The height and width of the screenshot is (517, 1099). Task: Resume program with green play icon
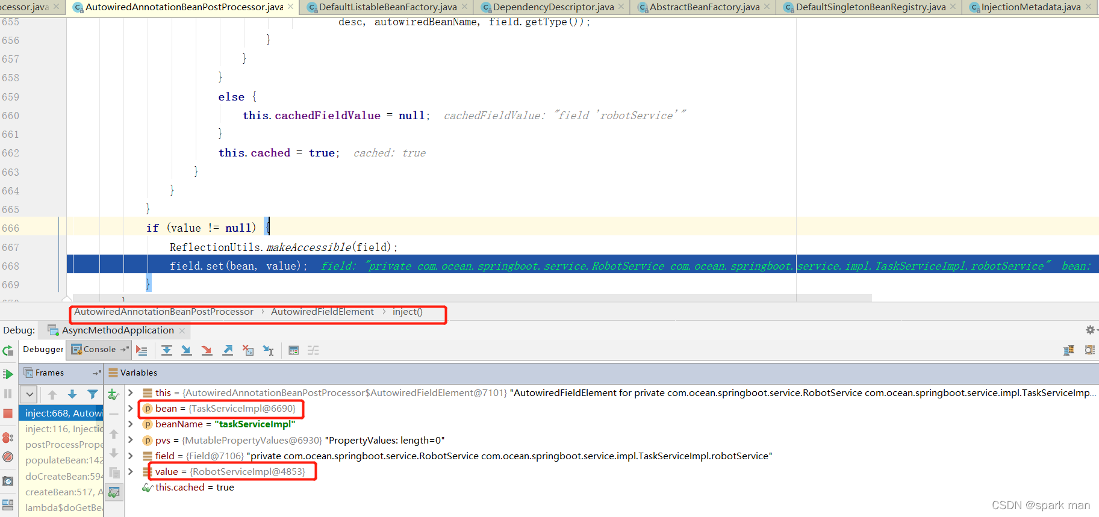(x=8, y=374)
